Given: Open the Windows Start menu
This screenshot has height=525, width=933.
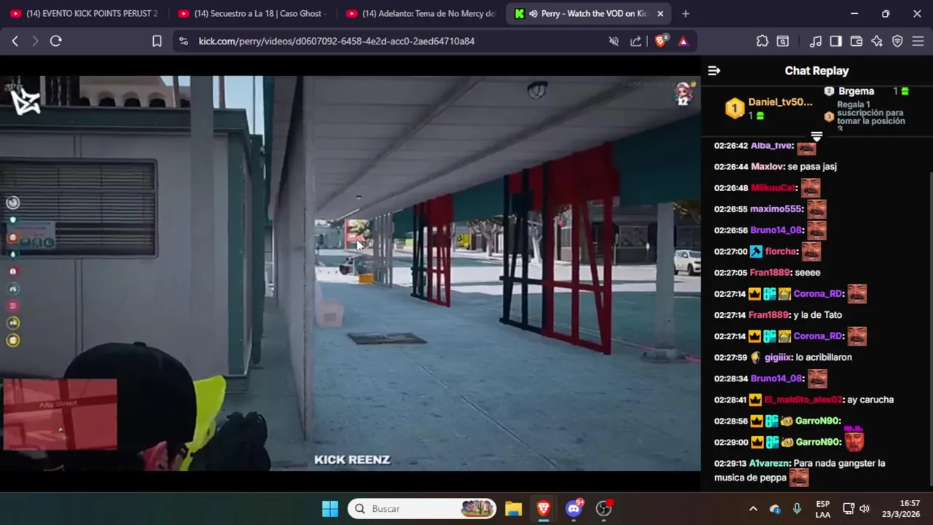Looking at the screenshot, I should tap(330, 509).
